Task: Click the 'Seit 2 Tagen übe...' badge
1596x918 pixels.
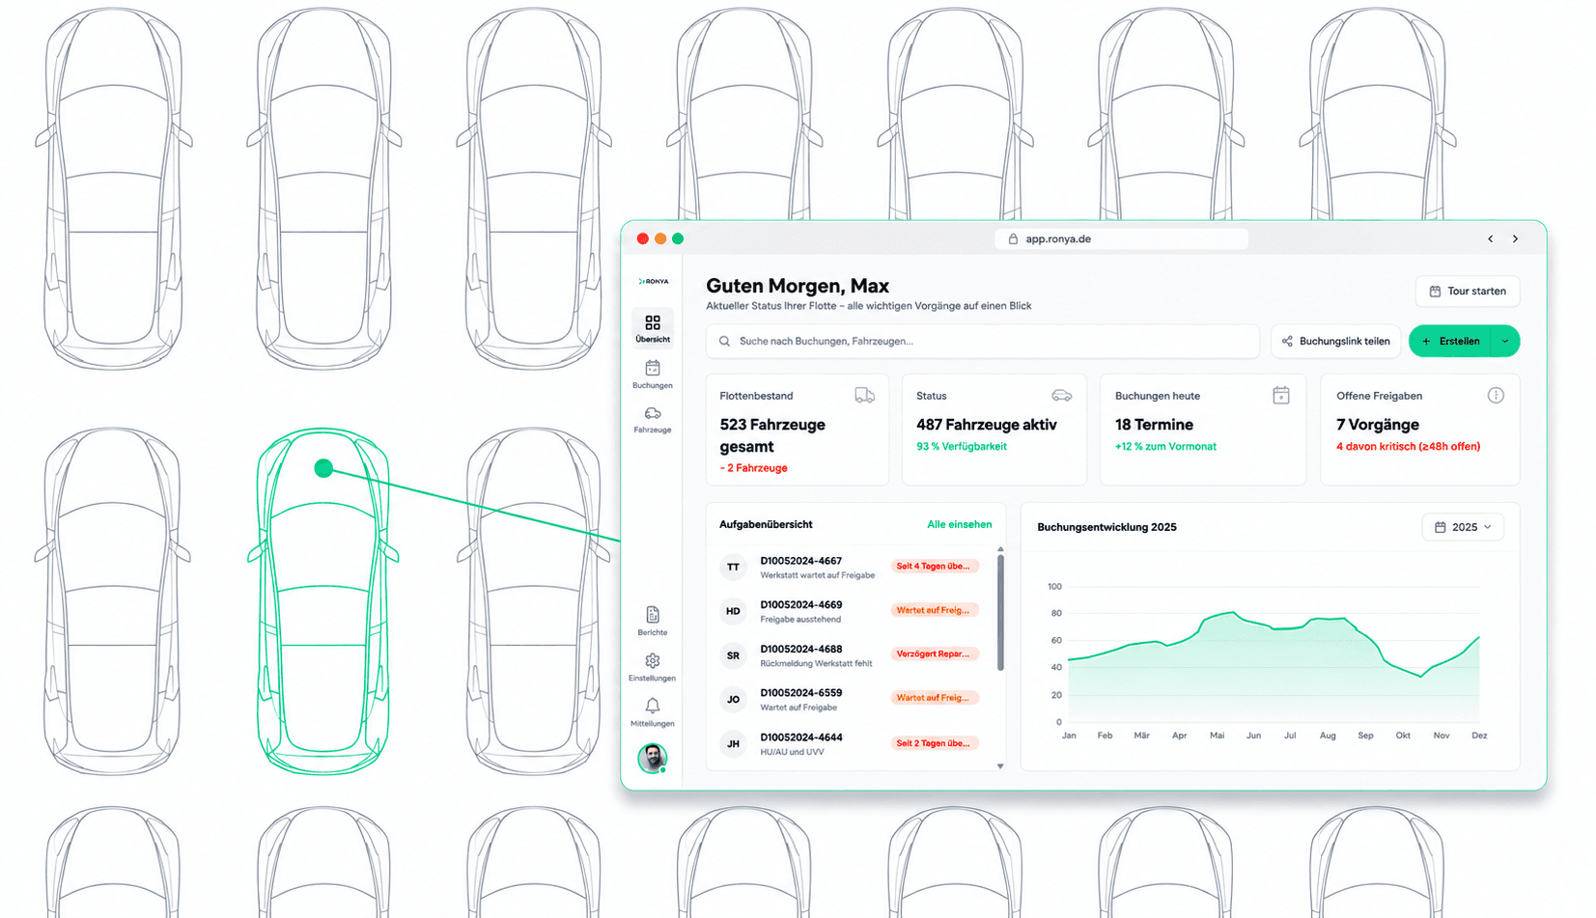Action: pos(934,743)
